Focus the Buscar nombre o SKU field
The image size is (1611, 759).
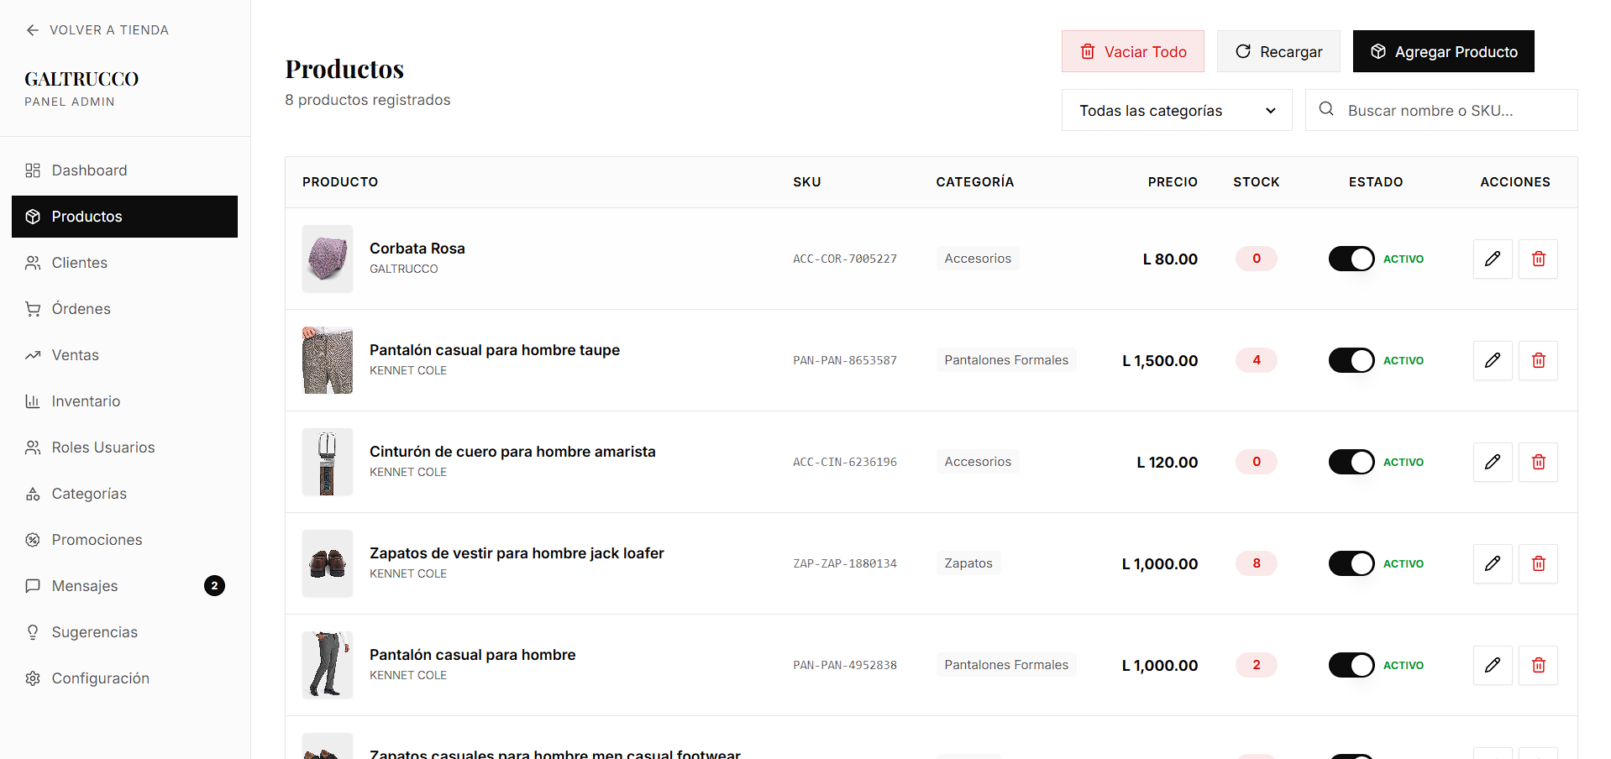pos(1453,111)
